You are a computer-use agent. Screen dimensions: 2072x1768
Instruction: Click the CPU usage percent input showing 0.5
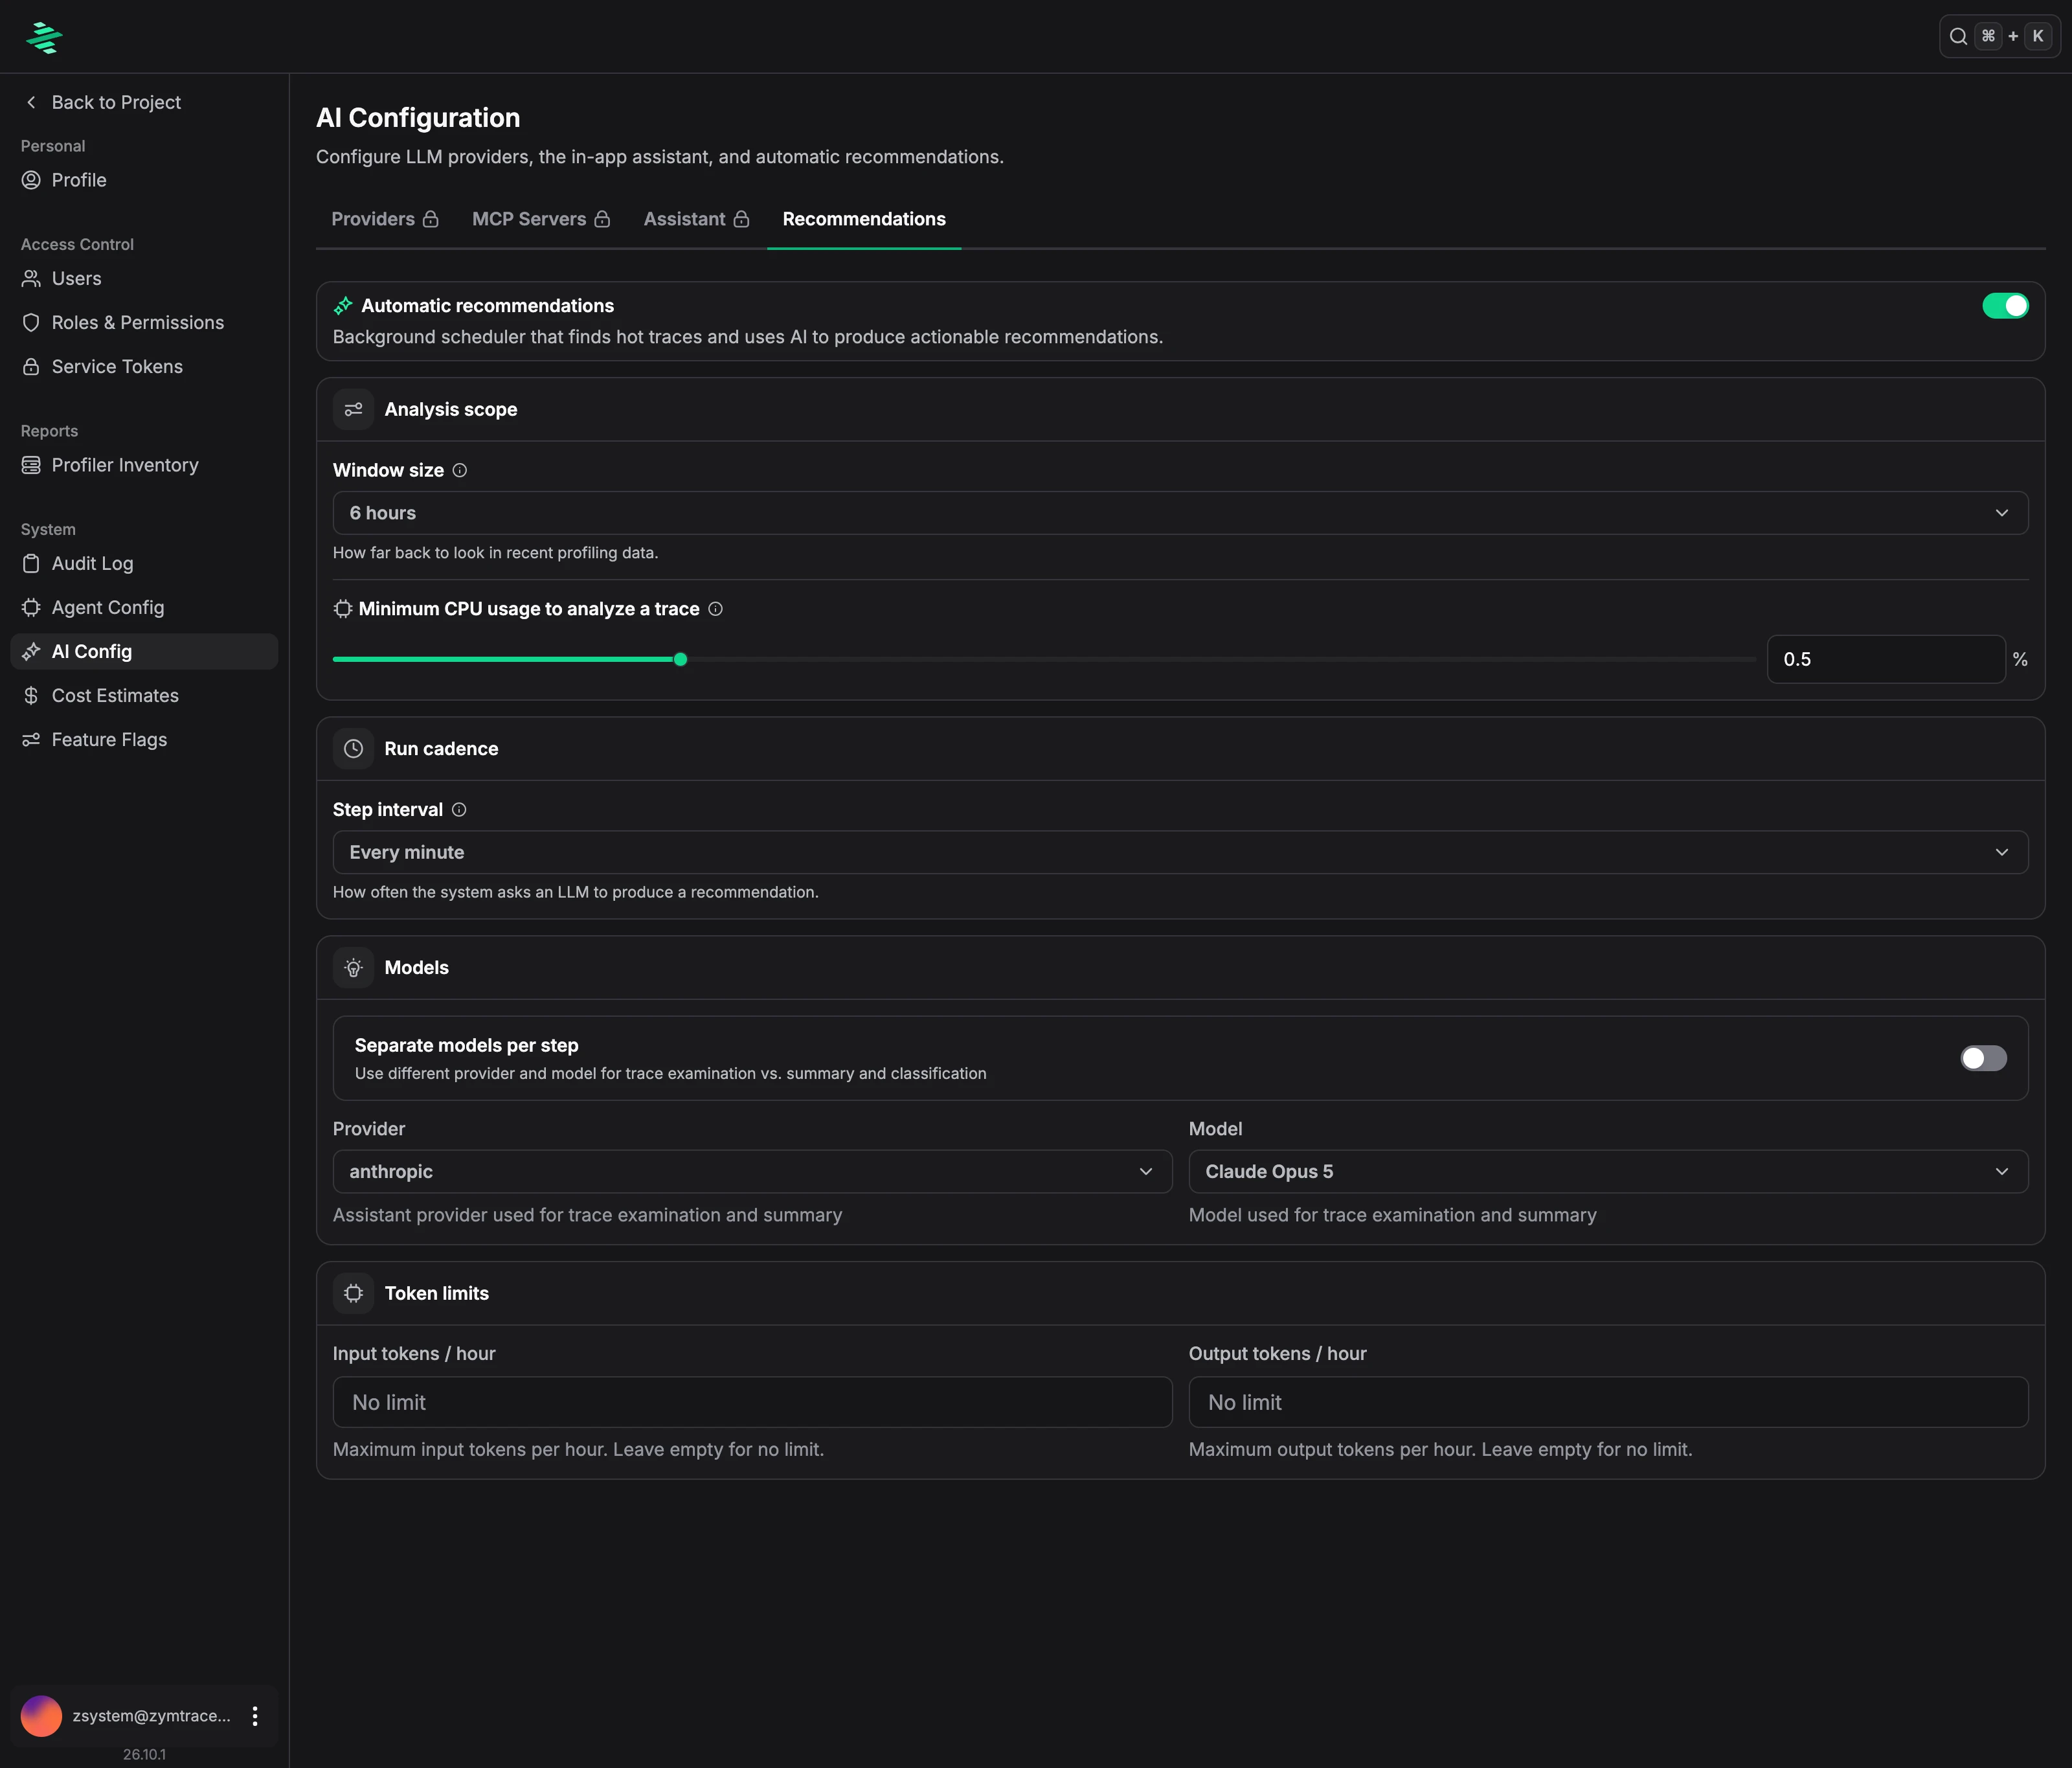point(1886,659)
